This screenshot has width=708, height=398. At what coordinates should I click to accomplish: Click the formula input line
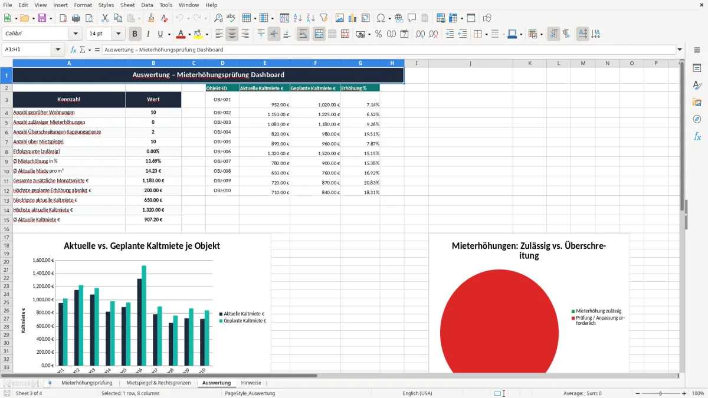[388, 50]
